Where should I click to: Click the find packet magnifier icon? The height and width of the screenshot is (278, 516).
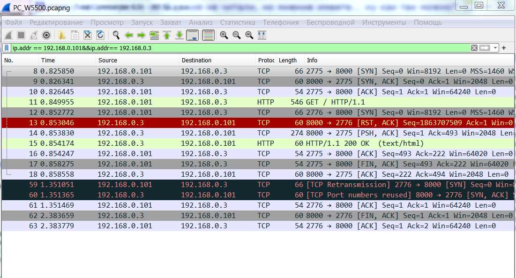pos(116,35)
